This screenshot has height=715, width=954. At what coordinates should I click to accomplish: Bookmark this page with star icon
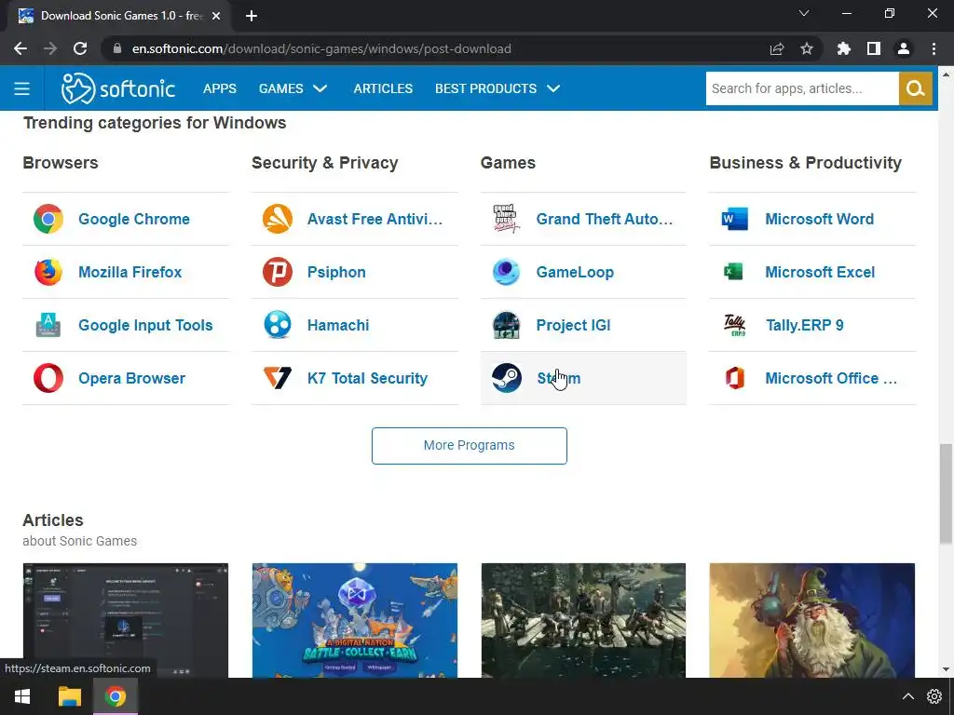click(807, 48)
